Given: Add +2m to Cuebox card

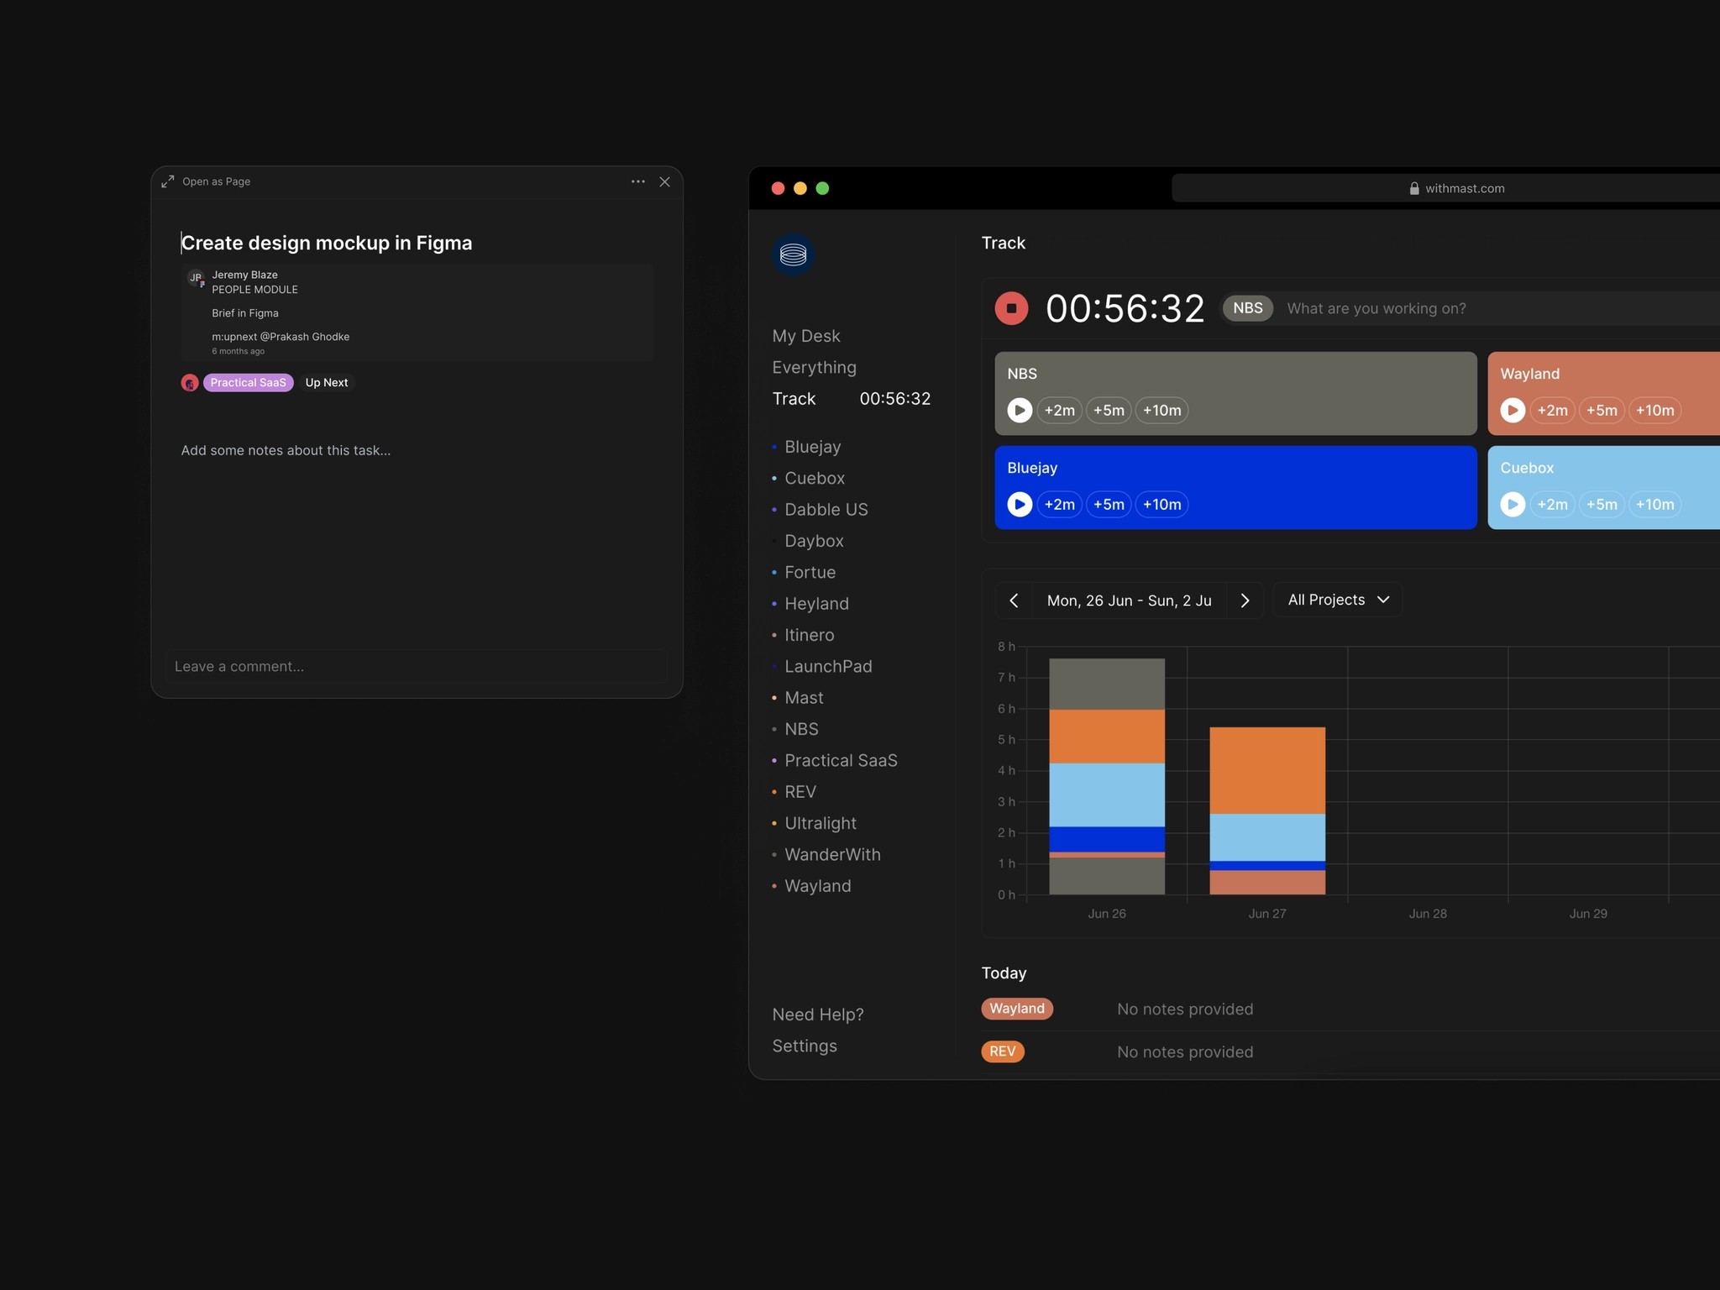Looking at the screenshot, I should tap(1552, 504).
